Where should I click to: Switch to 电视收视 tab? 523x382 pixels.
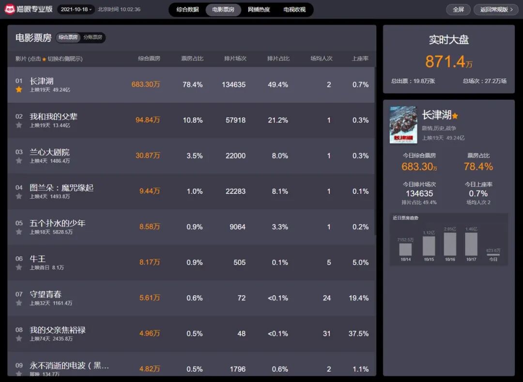(294, 9)
